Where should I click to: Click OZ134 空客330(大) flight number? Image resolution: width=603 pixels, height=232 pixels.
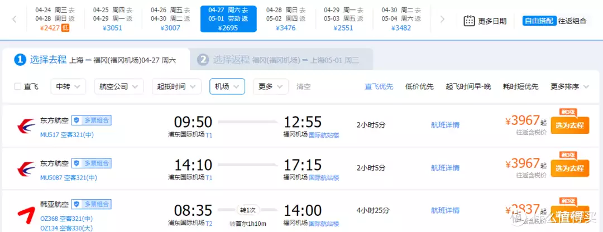66,228
